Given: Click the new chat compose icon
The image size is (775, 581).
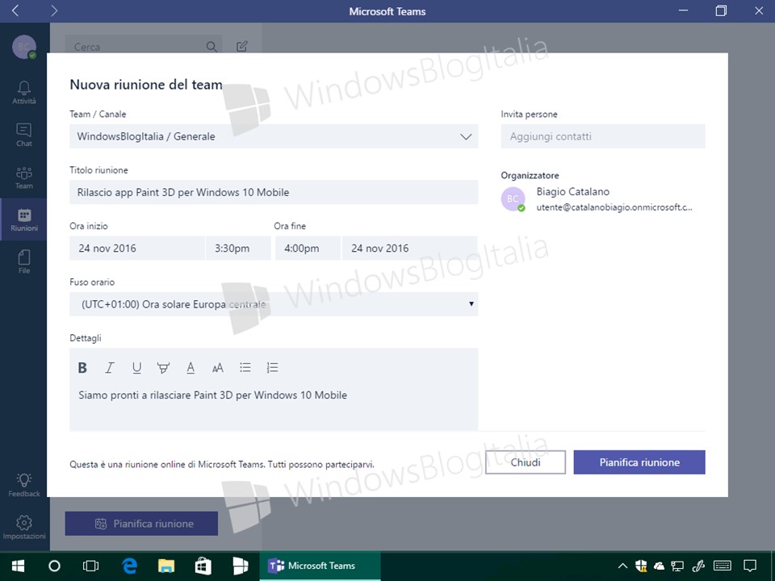Looking at the screenshot, I should [x=241, y=47].
